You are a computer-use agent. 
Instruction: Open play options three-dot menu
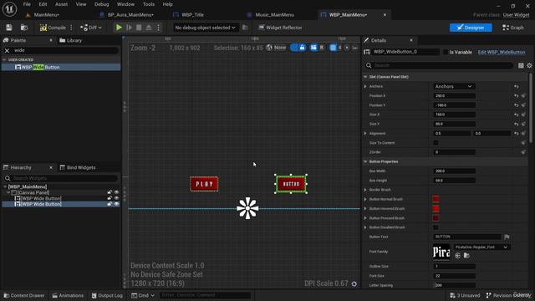point(158,28)
